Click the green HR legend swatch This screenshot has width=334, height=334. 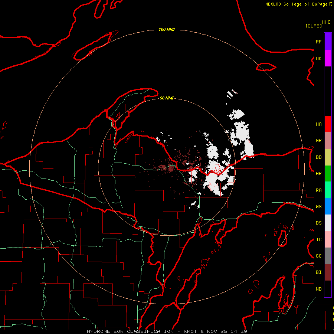click(x=328, y=174)
